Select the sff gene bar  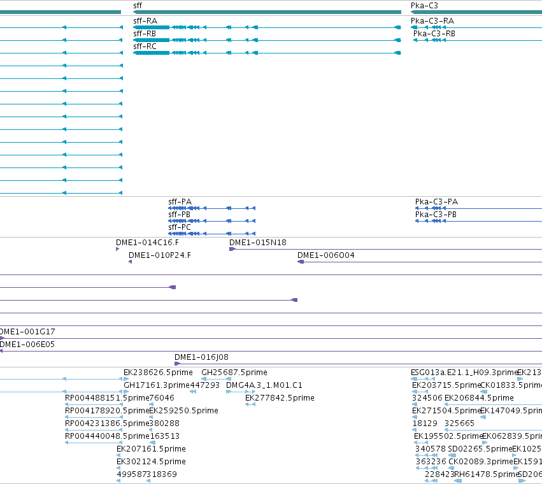pos(267,12)
